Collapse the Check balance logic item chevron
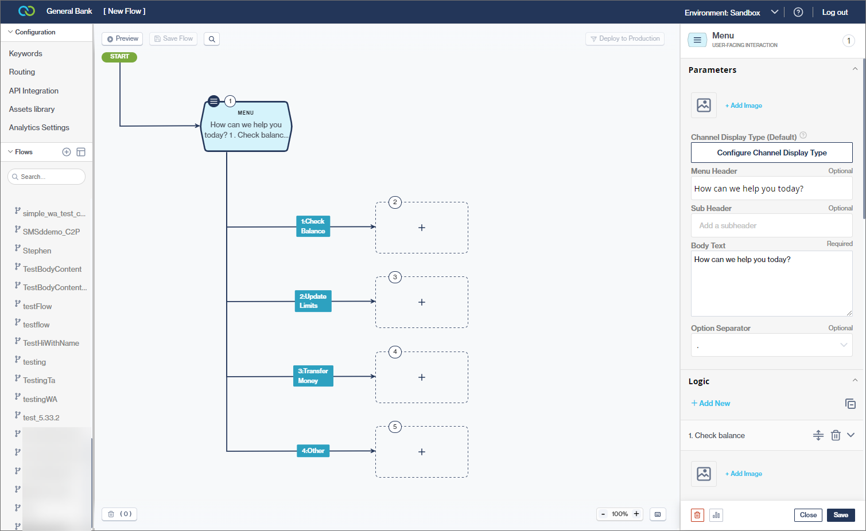 point(851,435)
